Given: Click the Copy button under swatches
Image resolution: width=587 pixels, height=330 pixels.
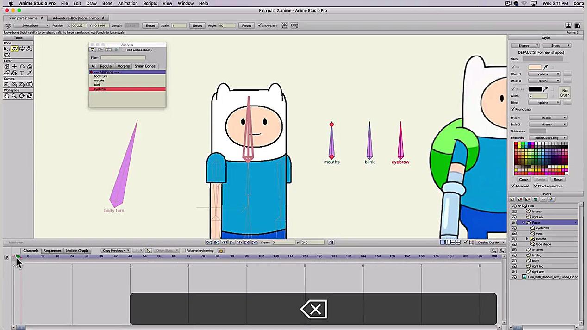Looking at the screenshot, I should [x=524, y=180].
